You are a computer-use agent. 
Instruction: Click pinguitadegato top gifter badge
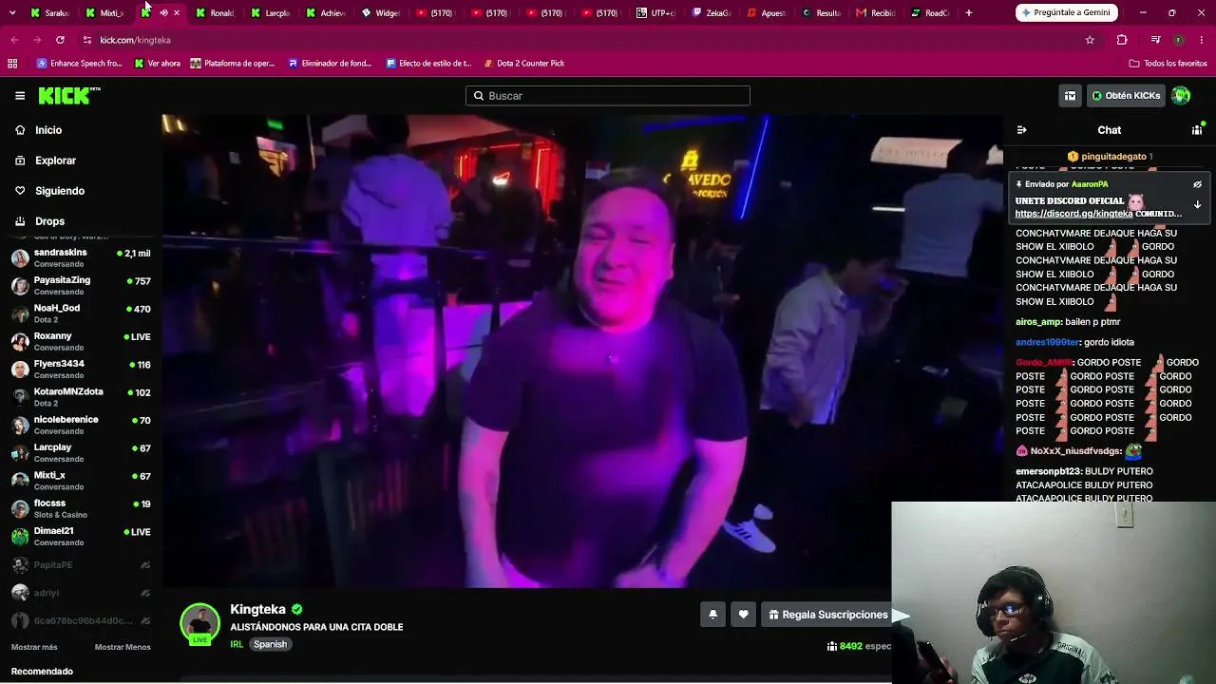click(x=1110, y=157)
